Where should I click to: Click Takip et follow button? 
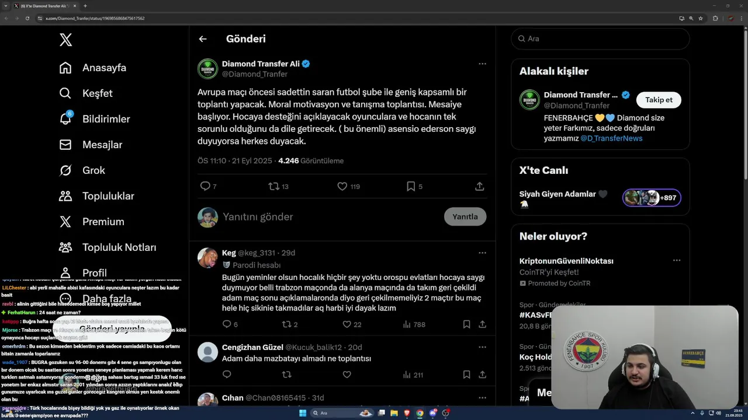pos(659,100)
